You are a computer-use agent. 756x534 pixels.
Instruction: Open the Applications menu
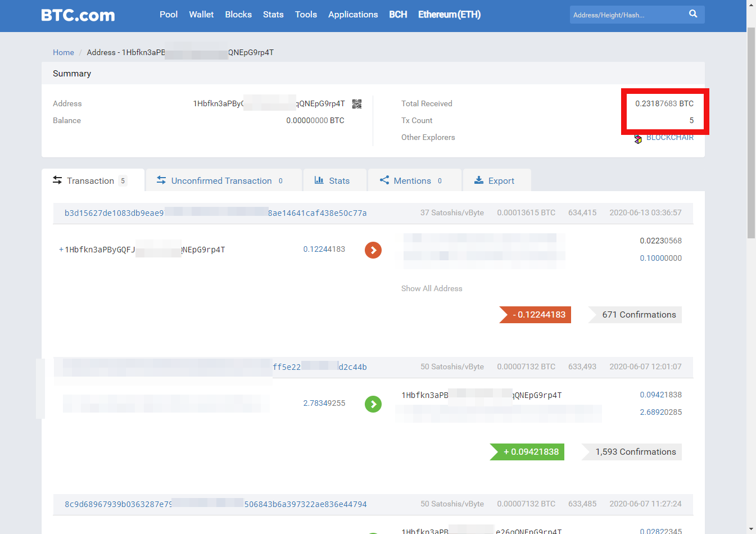[x=353, y=15]
